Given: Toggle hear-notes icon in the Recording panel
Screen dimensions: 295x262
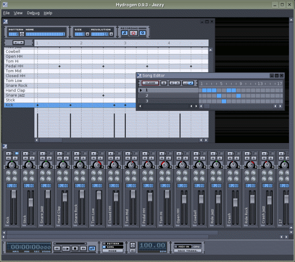Looking at the screenshot, I should [x=124, y=33].
